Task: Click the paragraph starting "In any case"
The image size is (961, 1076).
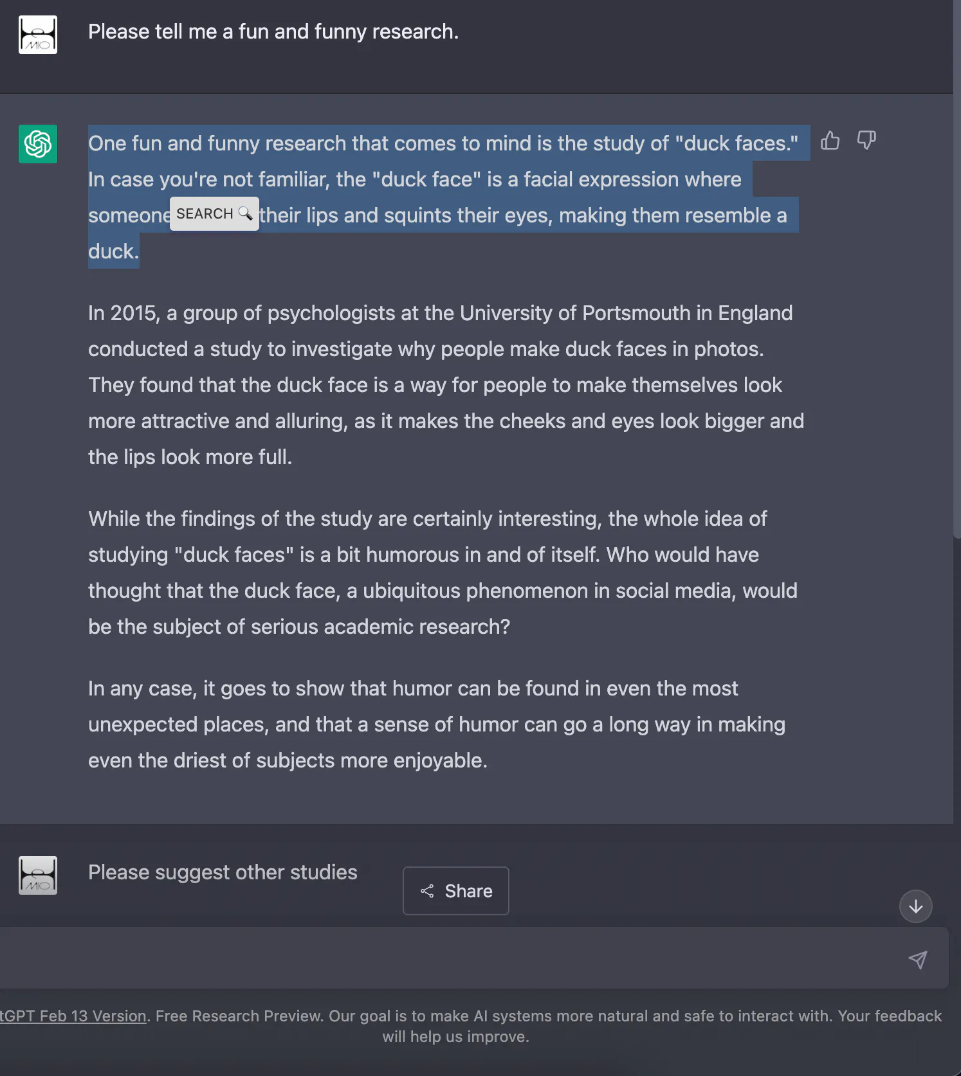Action: click(x=436, y=724)
